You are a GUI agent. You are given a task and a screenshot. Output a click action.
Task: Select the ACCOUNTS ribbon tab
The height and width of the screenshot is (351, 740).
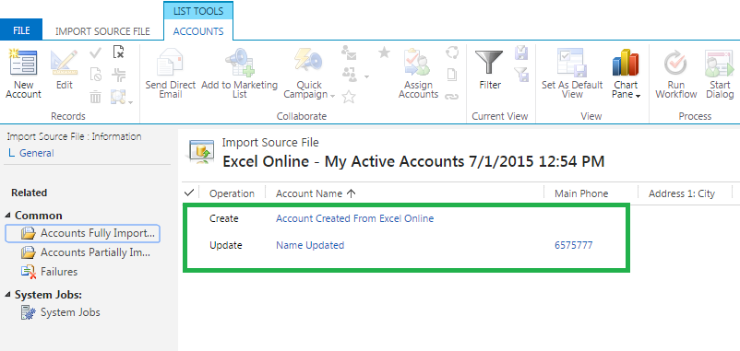point(198,31)
